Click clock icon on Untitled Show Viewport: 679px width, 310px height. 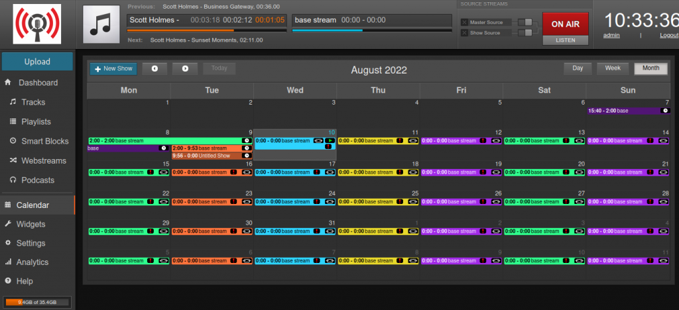coord(247,156)
